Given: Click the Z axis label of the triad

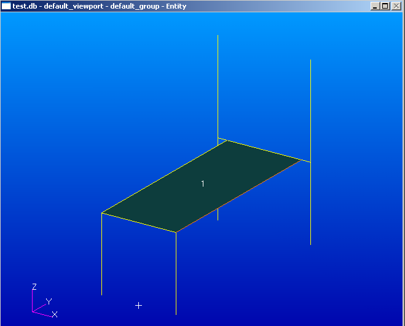Looking at the screenshot, I should click(x=34, y=287).
